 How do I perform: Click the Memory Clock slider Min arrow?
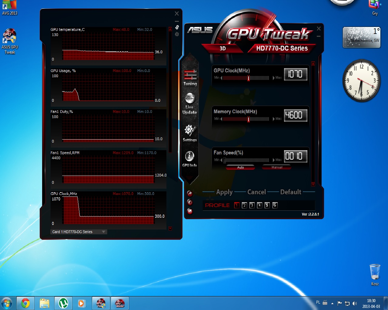(x=221, y=119)
